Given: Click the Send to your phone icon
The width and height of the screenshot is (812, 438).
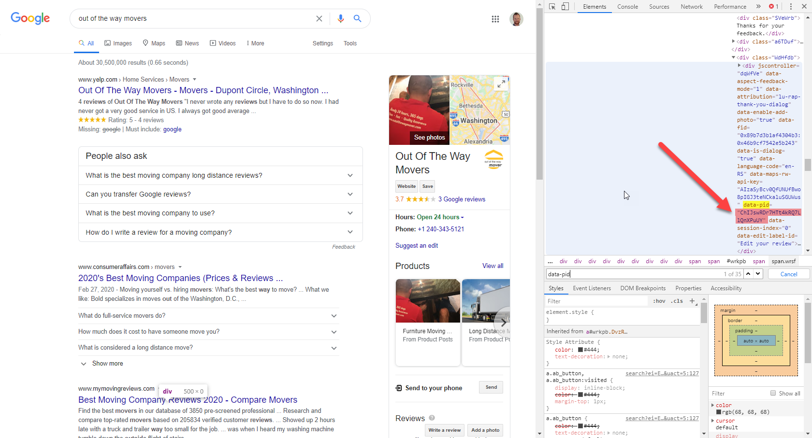Looking at the screenshot, I should tap(399, 388).
